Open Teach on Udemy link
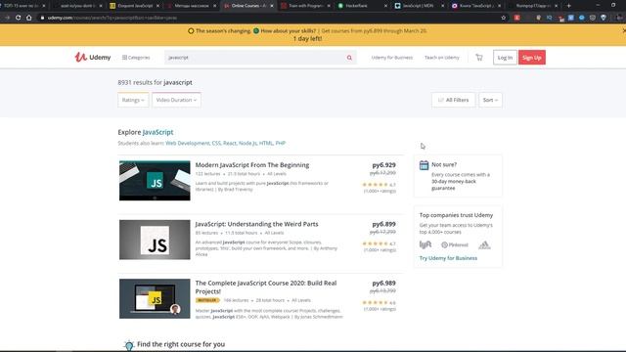This screenshot has height=352, width=626. click(x=441, y=58)
